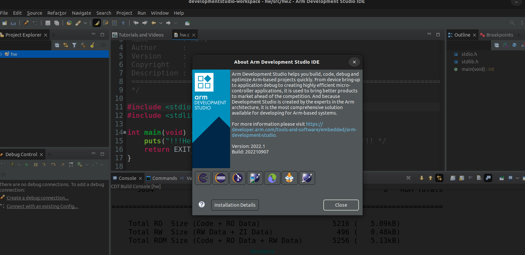Click the green purple swirl plugin icon
Viewport: 525px width, 255px height.
click(272, 178)
